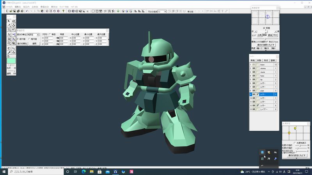The width and height of the screenshot is (312, 175).
Task: Select the mune layer row
Action: [x=264, y=72]
